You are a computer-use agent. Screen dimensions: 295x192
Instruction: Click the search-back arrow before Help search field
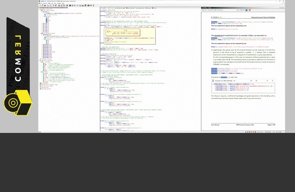click(218, 10)
